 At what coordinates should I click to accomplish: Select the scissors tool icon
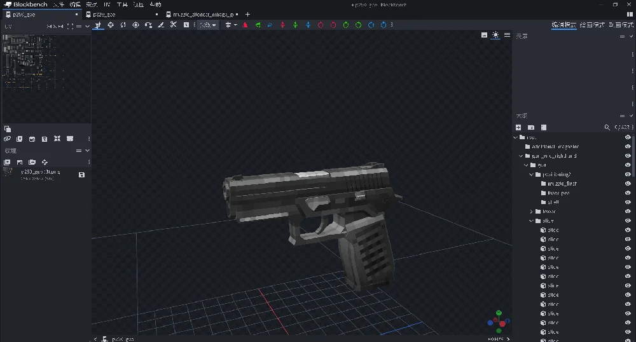point(173,25)
